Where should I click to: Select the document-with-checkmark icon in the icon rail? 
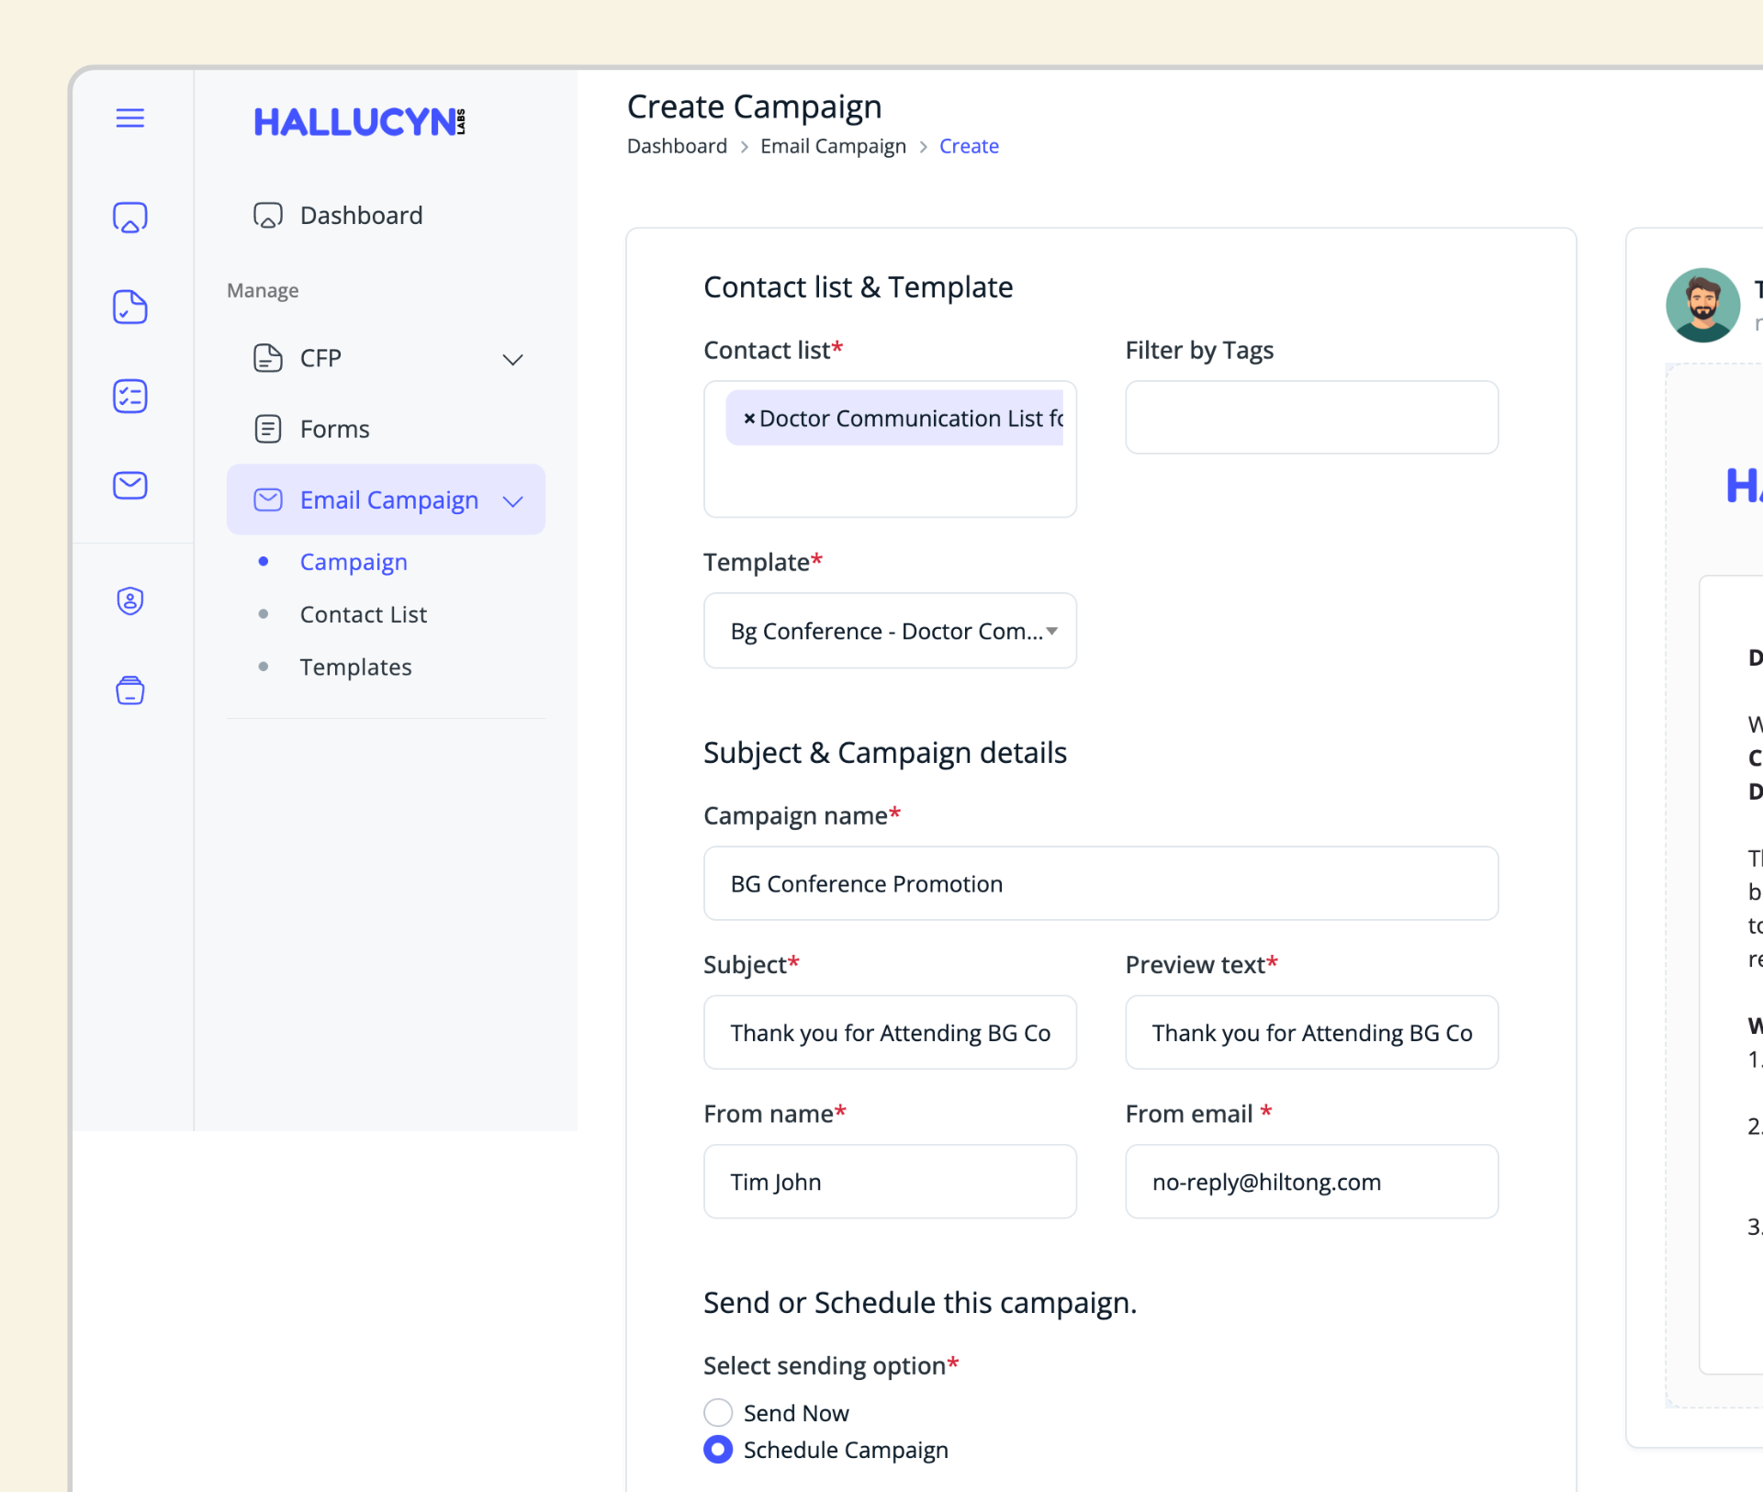129,308
